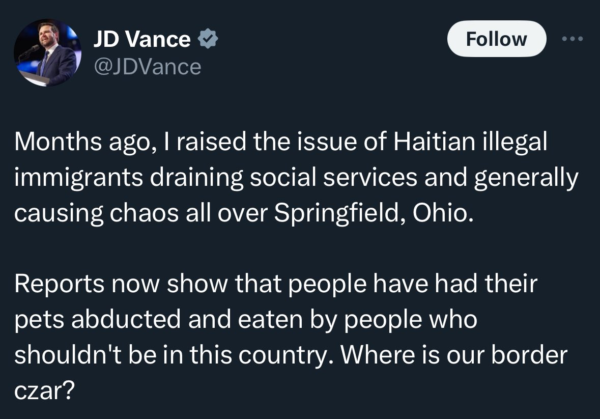Image resolution: width=600 pixels, height=419 pixels.
Task: Click the JD Vance display name
Action: point(142,39)
